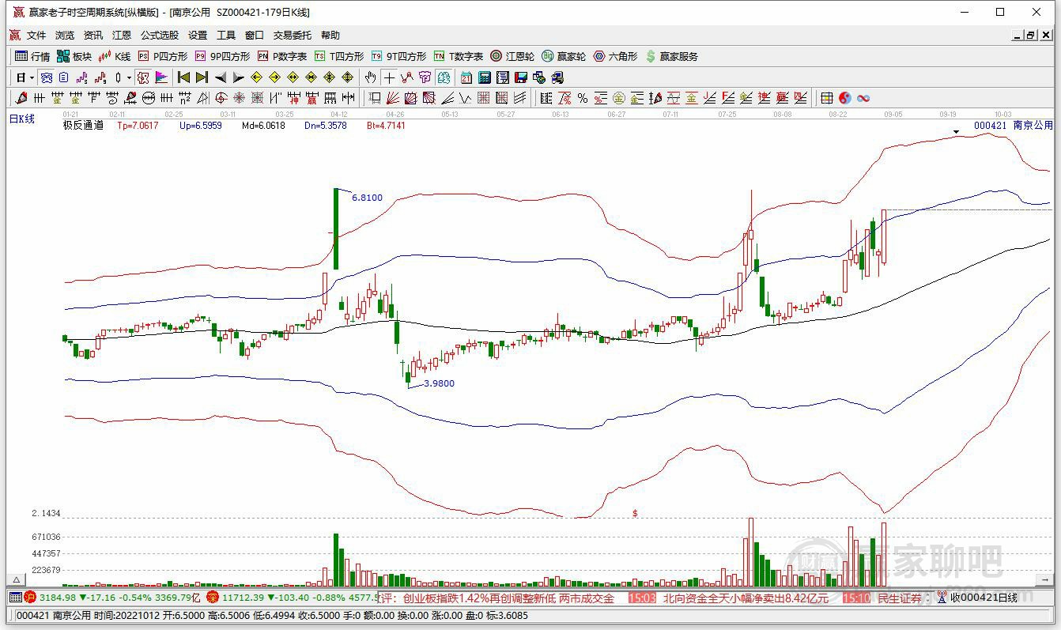The width and height of the screenshot is (1061, 630).
Task: Open the calendar icon in the toolbar
Action: [x=466, y=77]
